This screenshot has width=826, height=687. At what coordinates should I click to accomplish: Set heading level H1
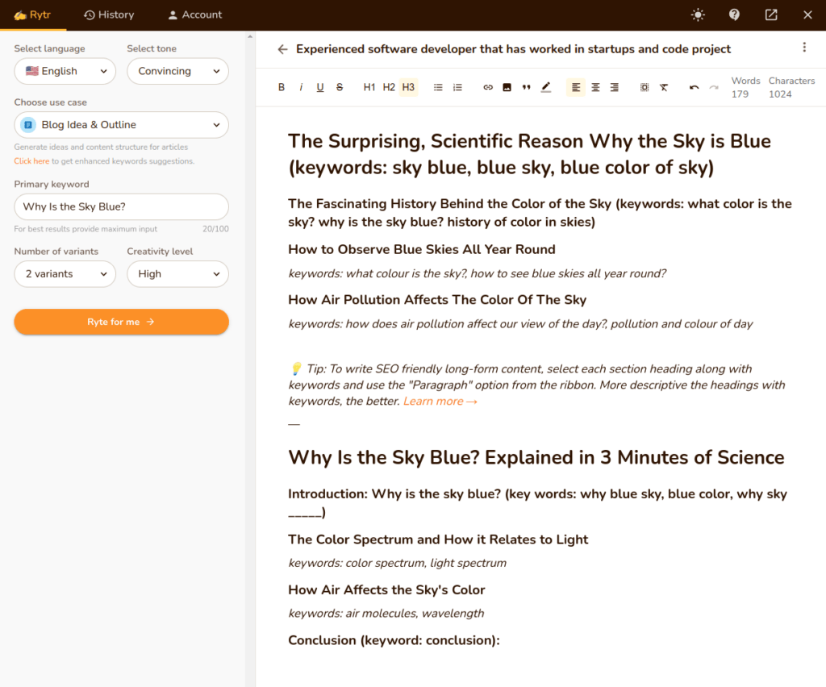tap(369, 87)
